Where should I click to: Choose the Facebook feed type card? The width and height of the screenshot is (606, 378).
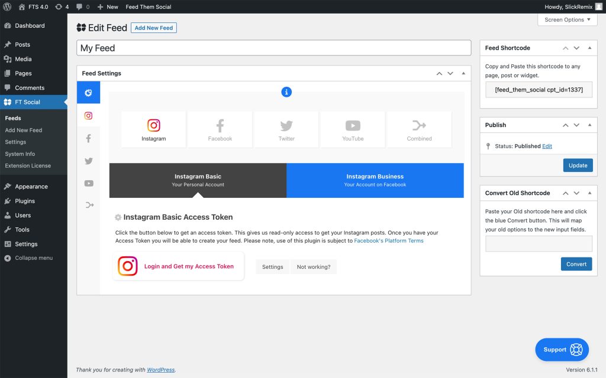(220, 129)
